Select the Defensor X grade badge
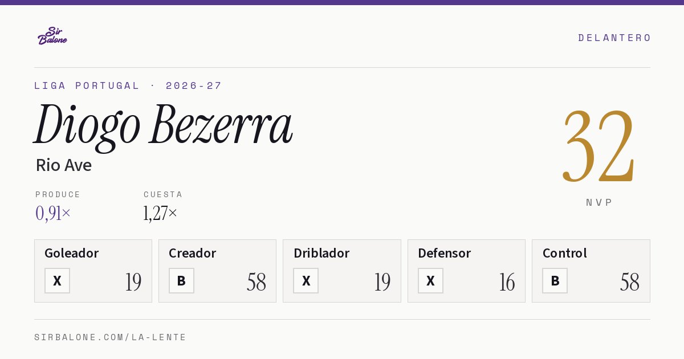This screenshot has width=684, height=359. [x=430, y=281]
